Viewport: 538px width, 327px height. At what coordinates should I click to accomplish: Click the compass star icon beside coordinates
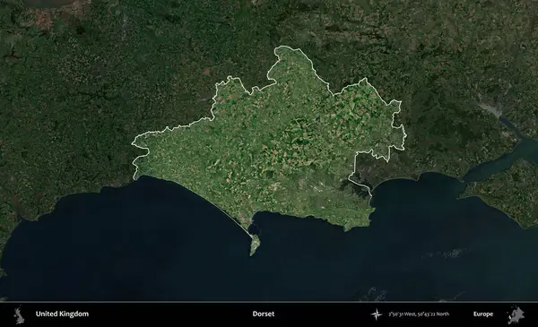(x=377, y=314)
